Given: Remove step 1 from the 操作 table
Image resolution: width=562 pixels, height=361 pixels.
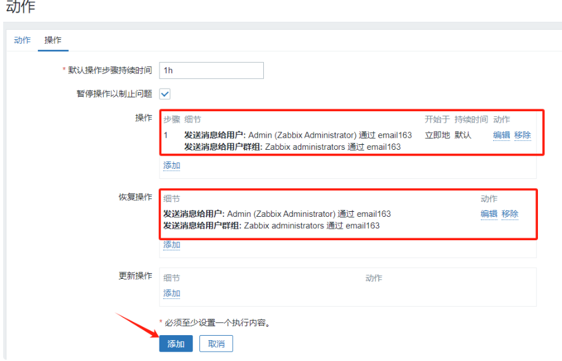Looking at the screenshot, I should (x=522, y=135).
